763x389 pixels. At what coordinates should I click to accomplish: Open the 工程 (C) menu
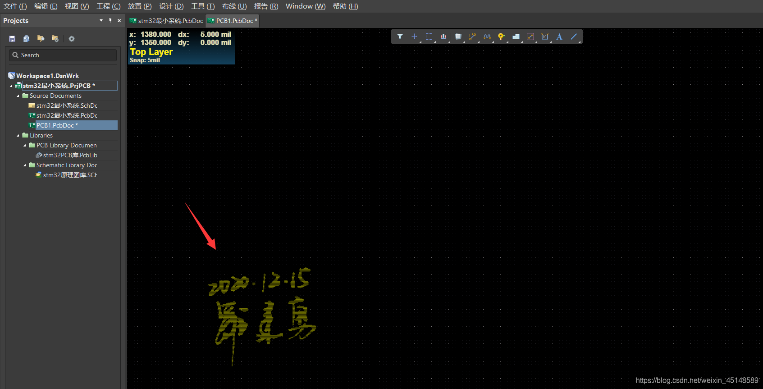[x=109, y=6]
